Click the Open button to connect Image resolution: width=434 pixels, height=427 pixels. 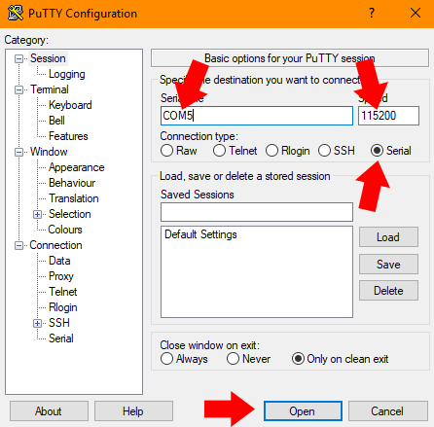click(x=303, y=411)
